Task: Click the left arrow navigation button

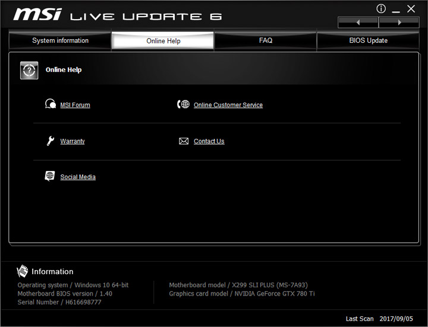Action: click(358, 23)
